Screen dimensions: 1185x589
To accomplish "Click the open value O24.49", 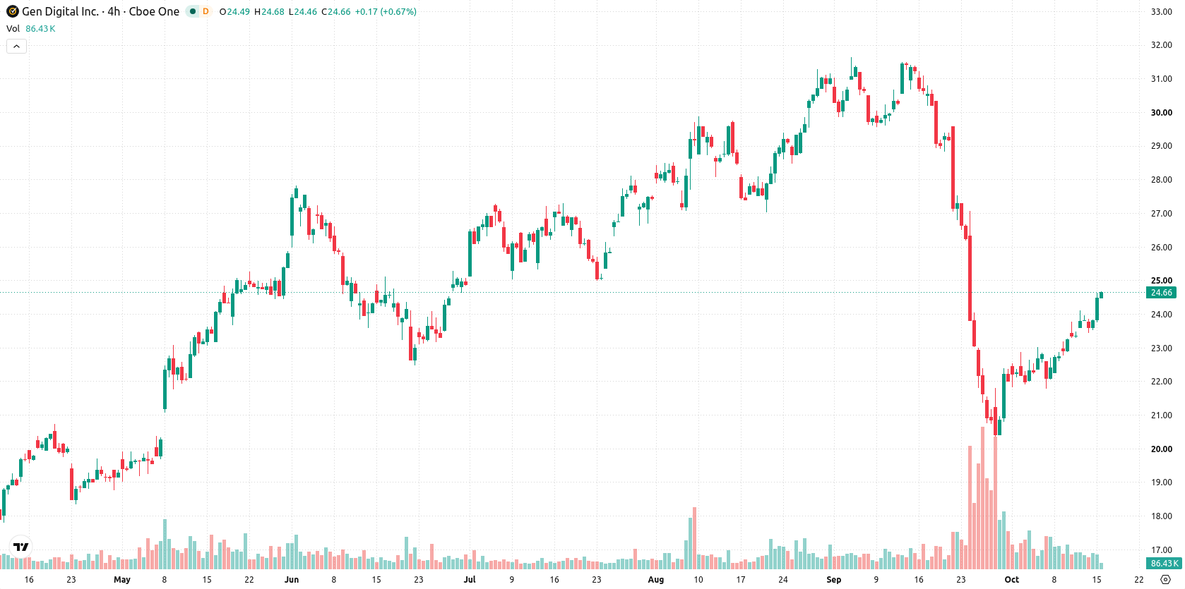I will point(234,12).
